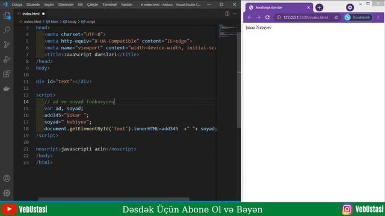
Task: Open the Çalıştır menu
Action: click(92, 4)
